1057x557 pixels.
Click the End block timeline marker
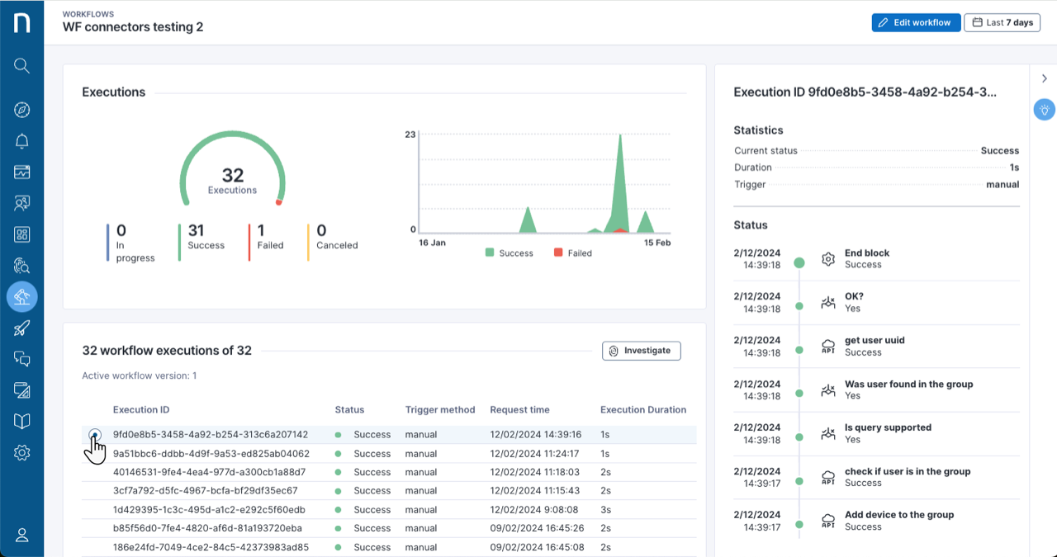coord(799,263)
